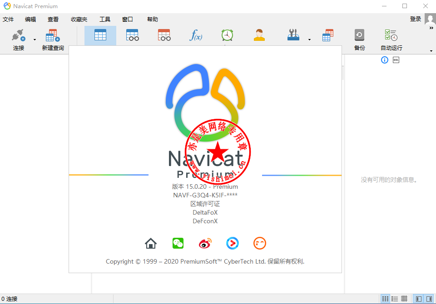
Task: Click the '没有可用的对象信息' message
Action: 389,180
